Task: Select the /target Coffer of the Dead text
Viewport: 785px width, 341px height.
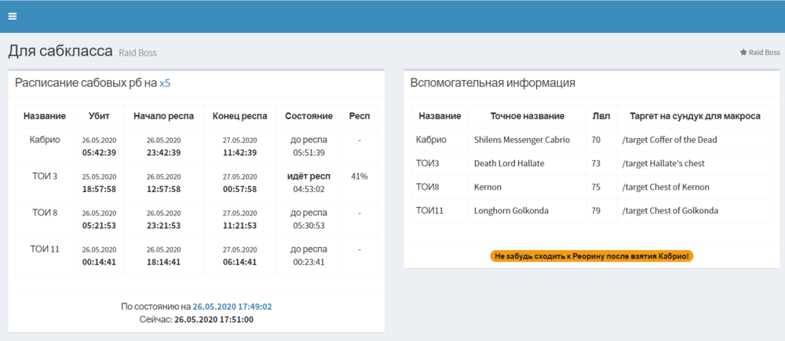Action: (669, 140)
